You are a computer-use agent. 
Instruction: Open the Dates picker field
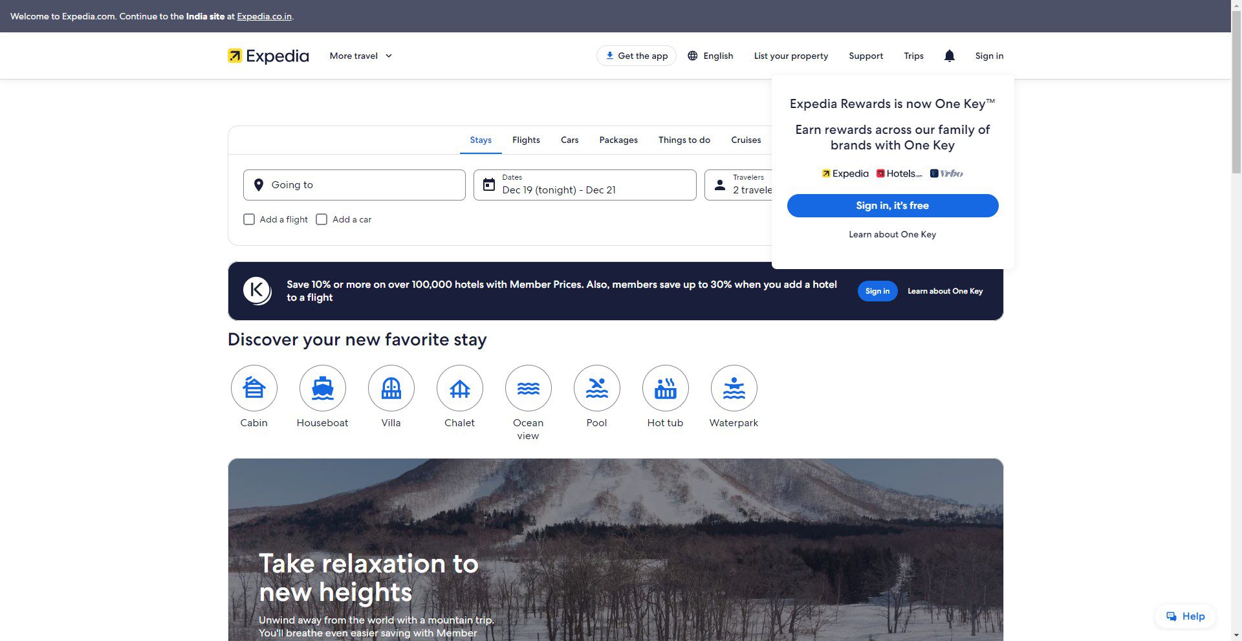pyautogui.click(x=585, y=185)
